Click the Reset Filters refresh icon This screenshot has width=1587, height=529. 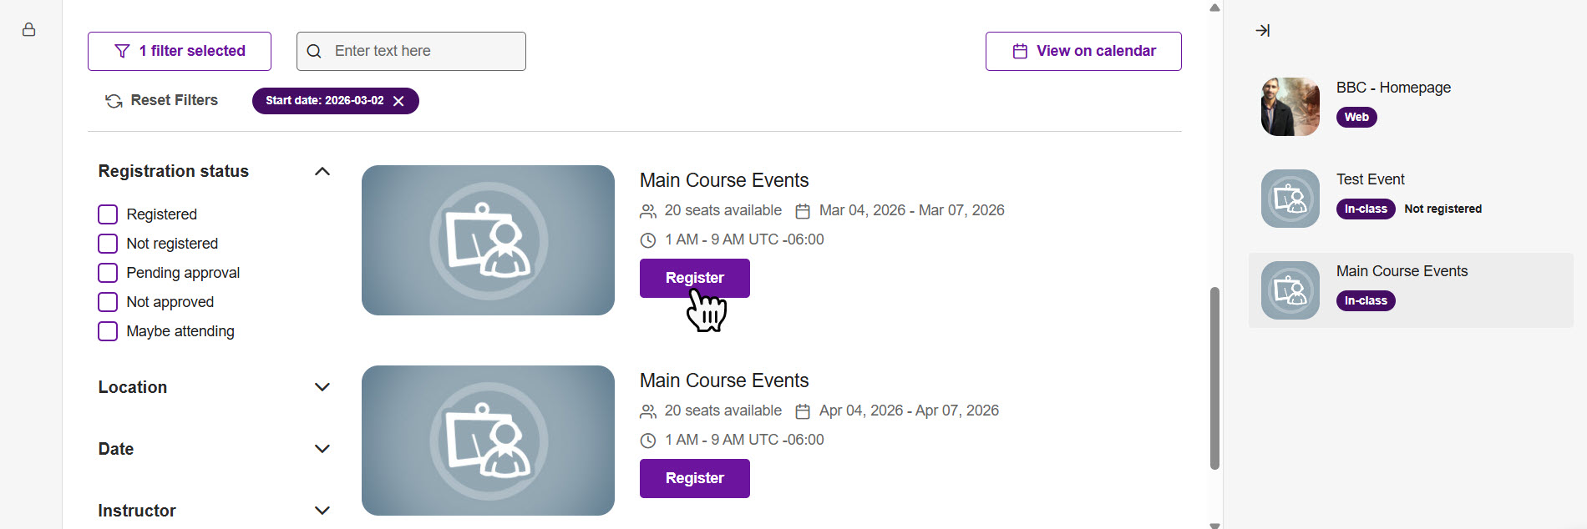[113, 100]
